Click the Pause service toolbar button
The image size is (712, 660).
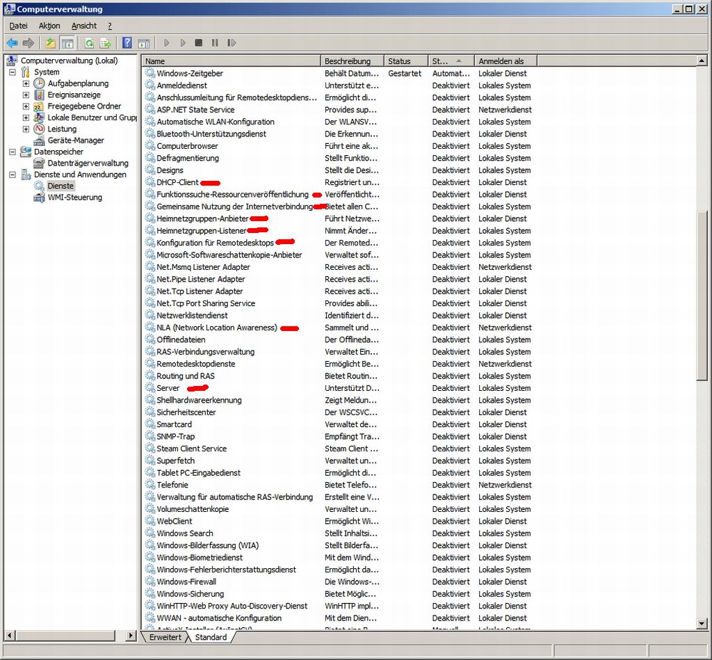tap(215, 42)
